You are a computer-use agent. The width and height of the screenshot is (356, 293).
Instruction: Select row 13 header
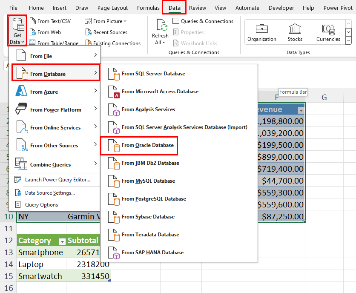pos(9,253)
